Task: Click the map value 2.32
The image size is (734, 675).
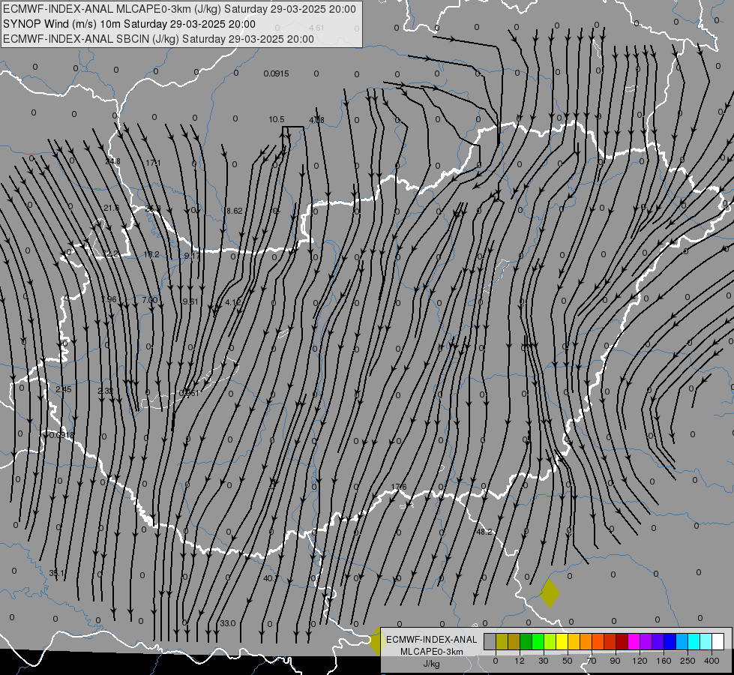Action: (105, 391)
